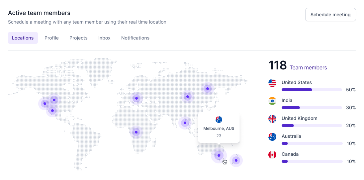Image resolution: width=364 pixels, height=180 pixels.
Task: Click the India flag icon
Action: [x=272, y=101]
